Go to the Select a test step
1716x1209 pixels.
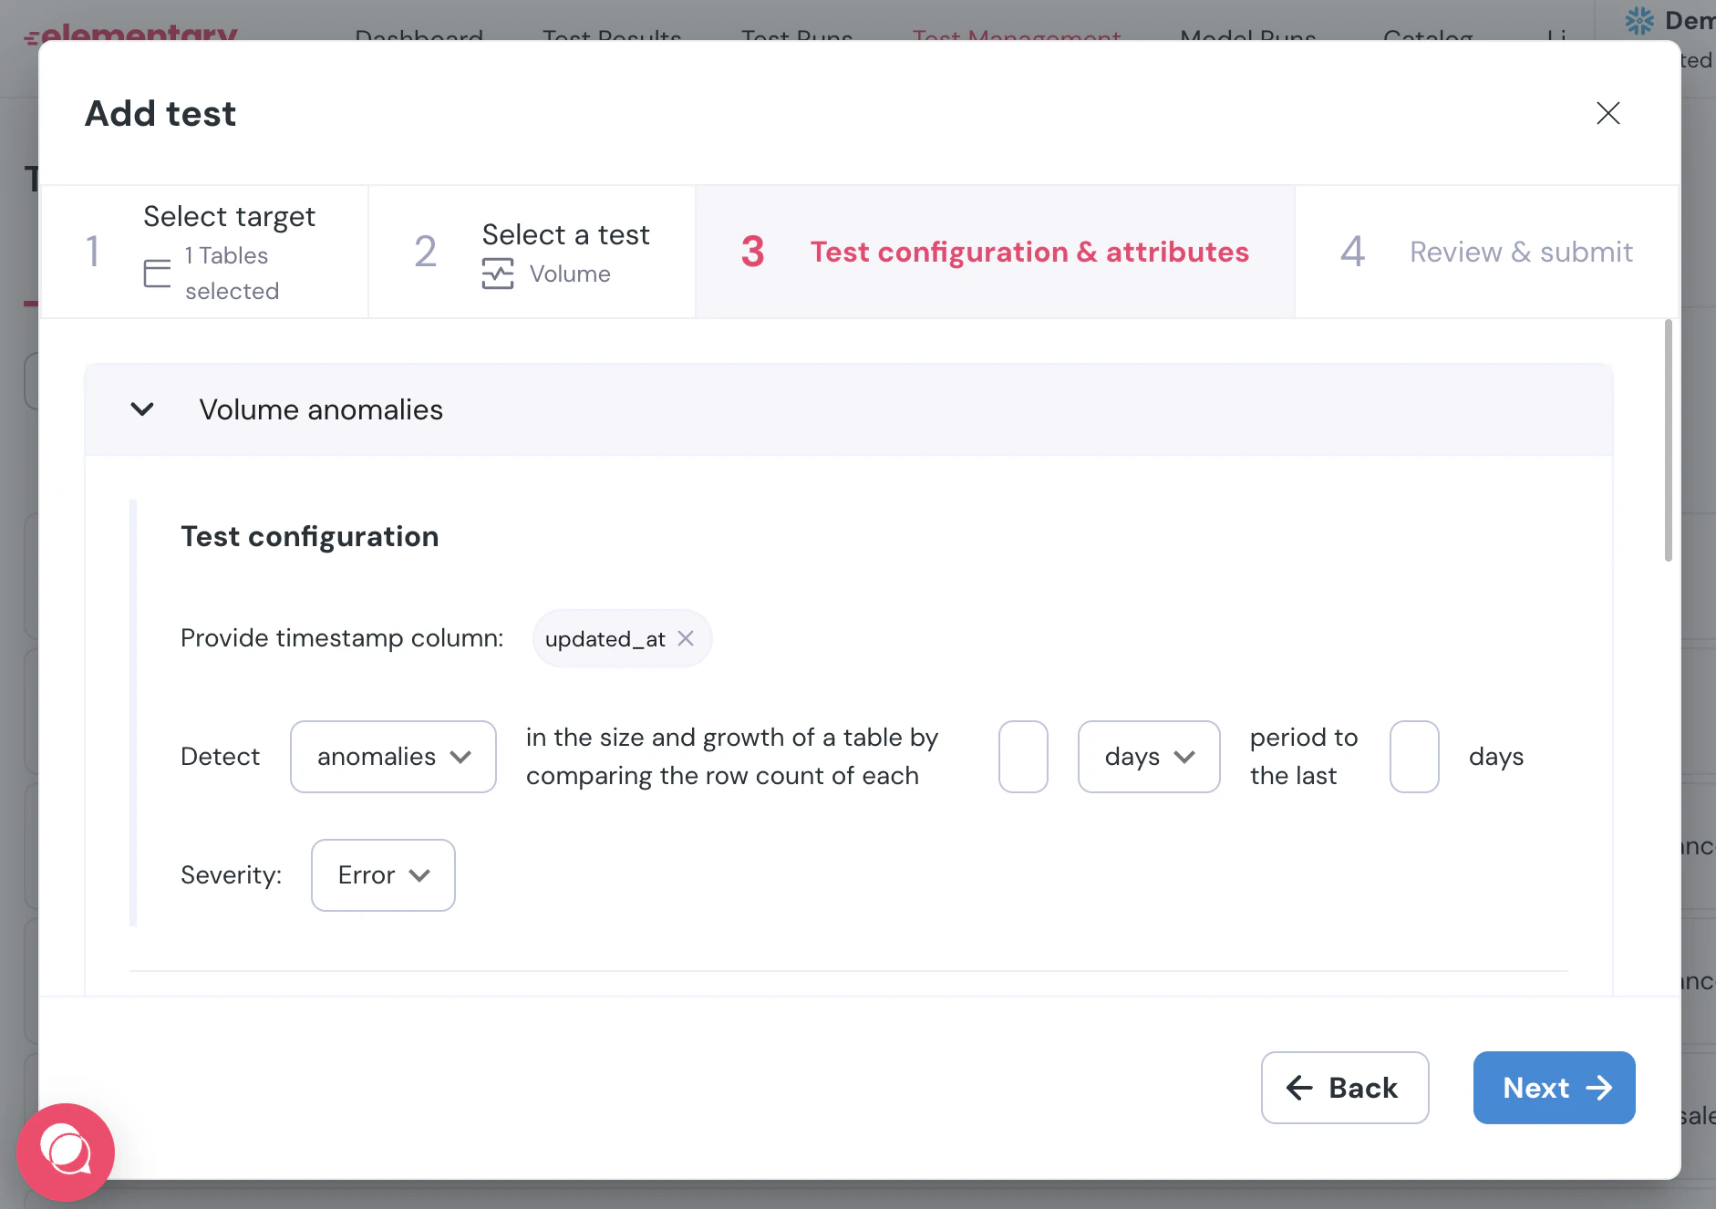click(532, 252)
